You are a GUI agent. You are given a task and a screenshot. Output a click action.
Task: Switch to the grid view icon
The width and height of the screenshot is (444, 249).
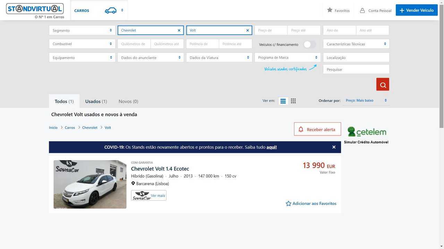click(x=293, y=101)
